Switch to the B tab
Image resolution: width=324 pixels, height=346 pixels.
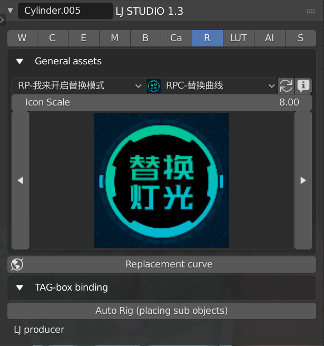(x=145, y=38)
